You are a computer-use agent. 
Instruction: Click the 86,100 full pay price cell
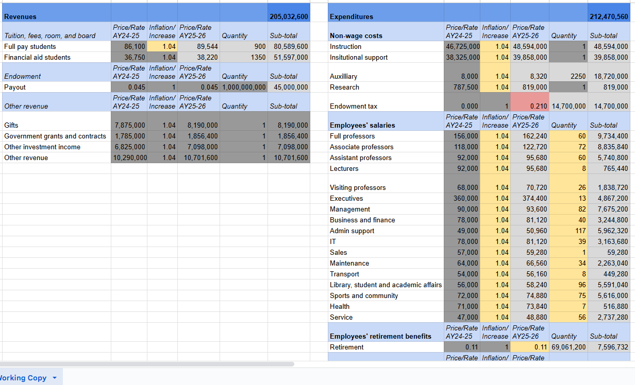tap(129, 46)
